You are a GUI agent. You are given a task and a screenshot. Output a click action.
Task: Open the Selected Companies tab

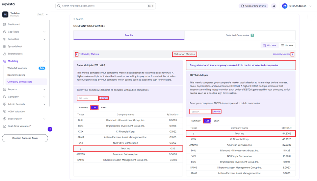[x=240, y=35]
